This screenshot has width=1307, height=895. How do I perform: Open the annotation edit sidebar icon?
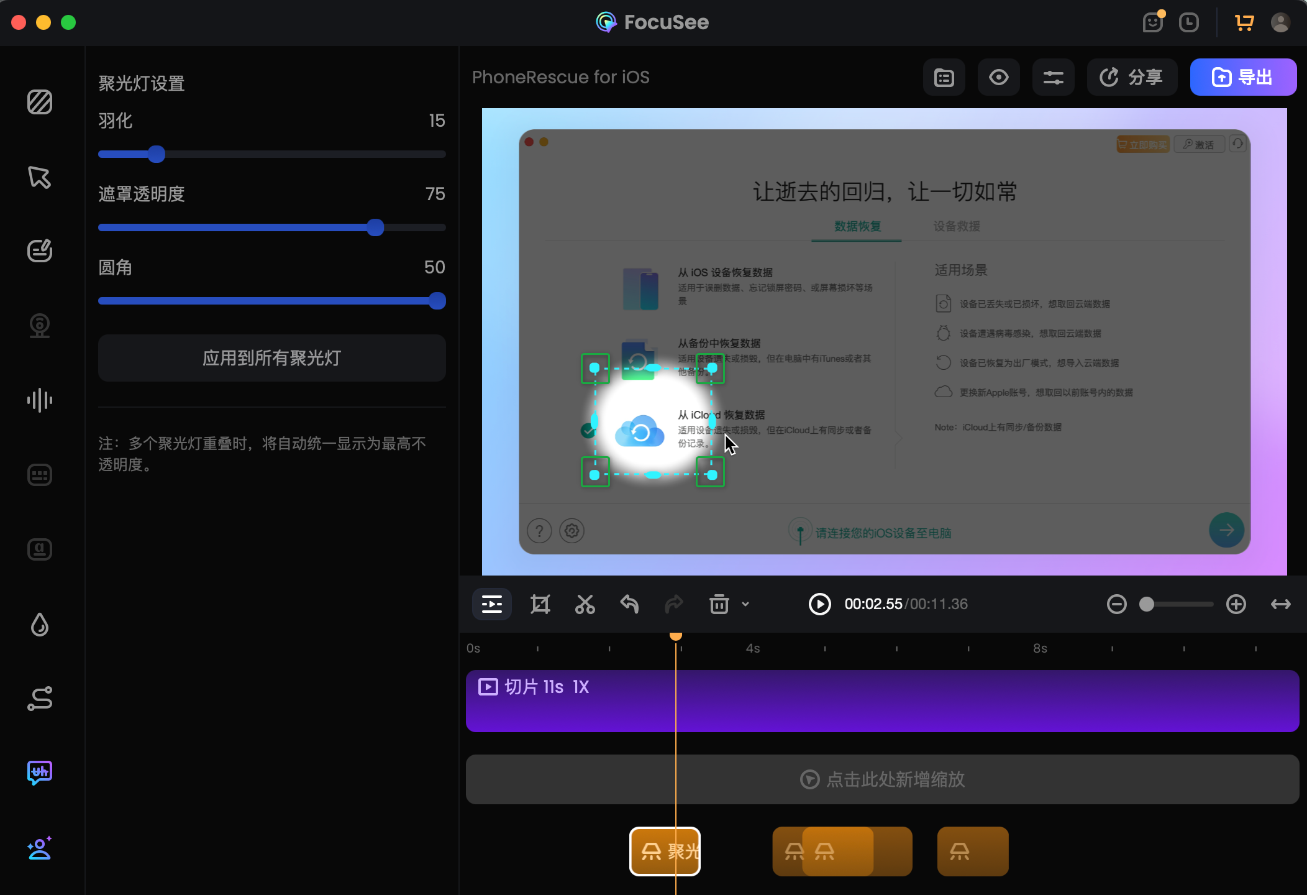tap(40, 251)
